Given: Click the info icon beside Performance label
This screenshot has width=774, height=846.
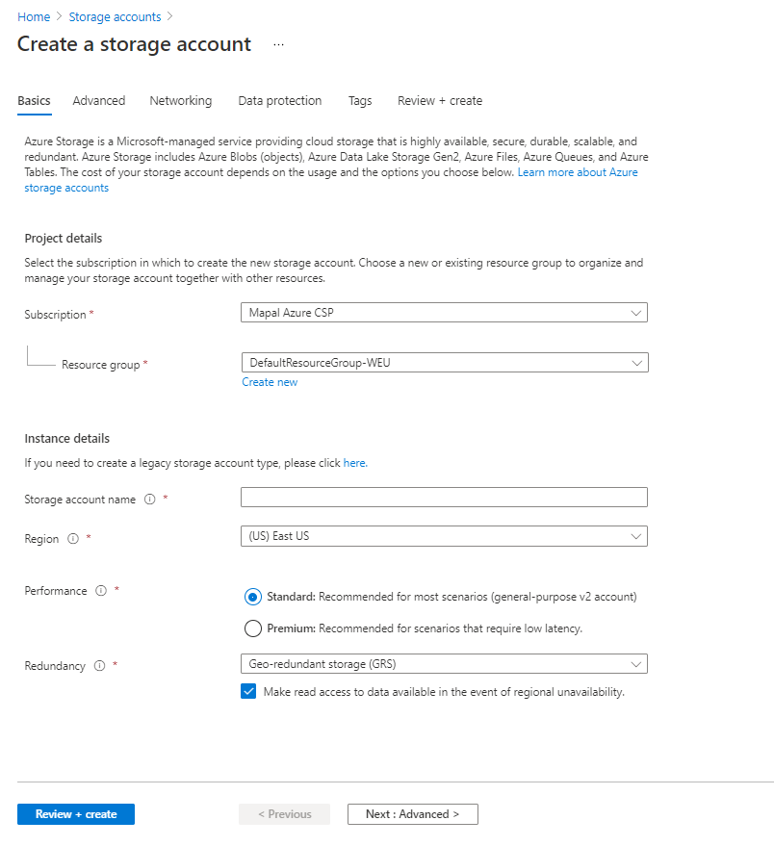Looking at the screenshot, I should tap(101, 591).
